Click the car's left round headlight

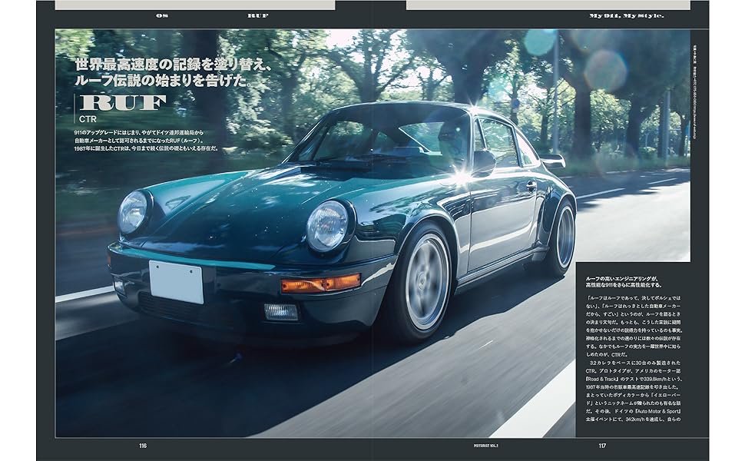point(134,211)
